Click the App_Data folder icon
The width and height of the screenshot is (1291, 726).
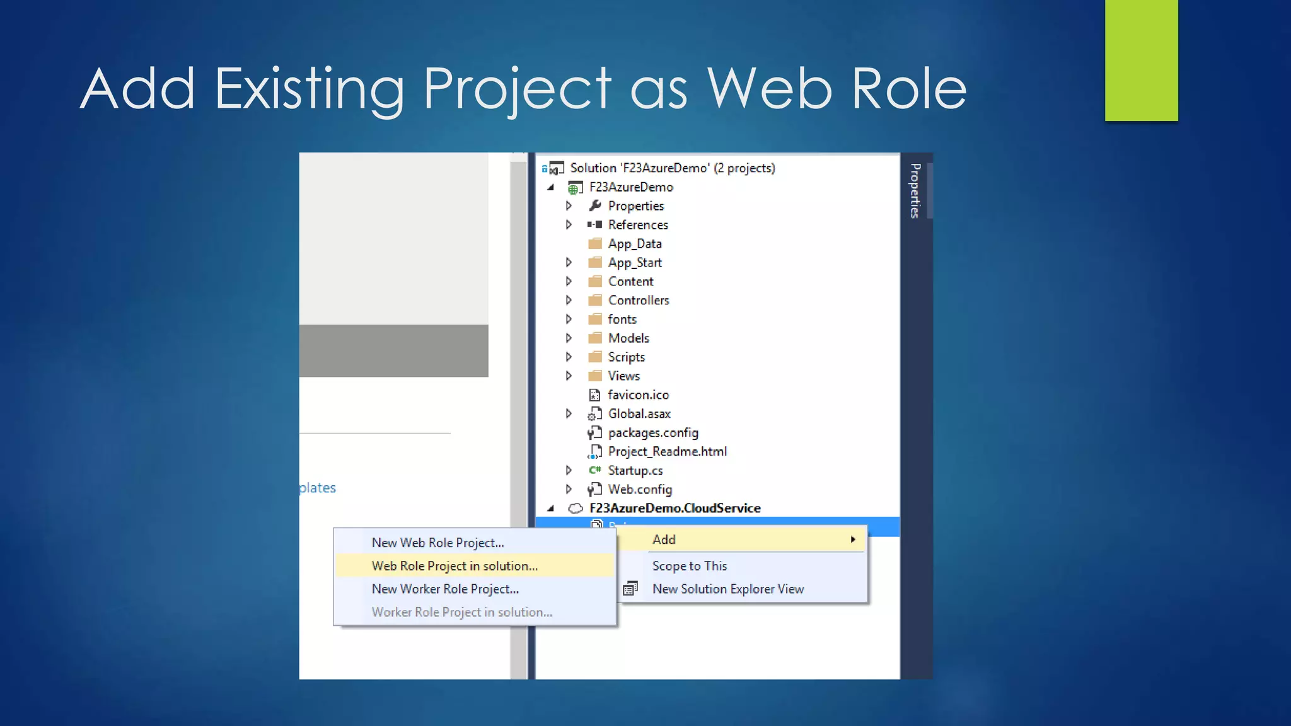tap(594, 243)
